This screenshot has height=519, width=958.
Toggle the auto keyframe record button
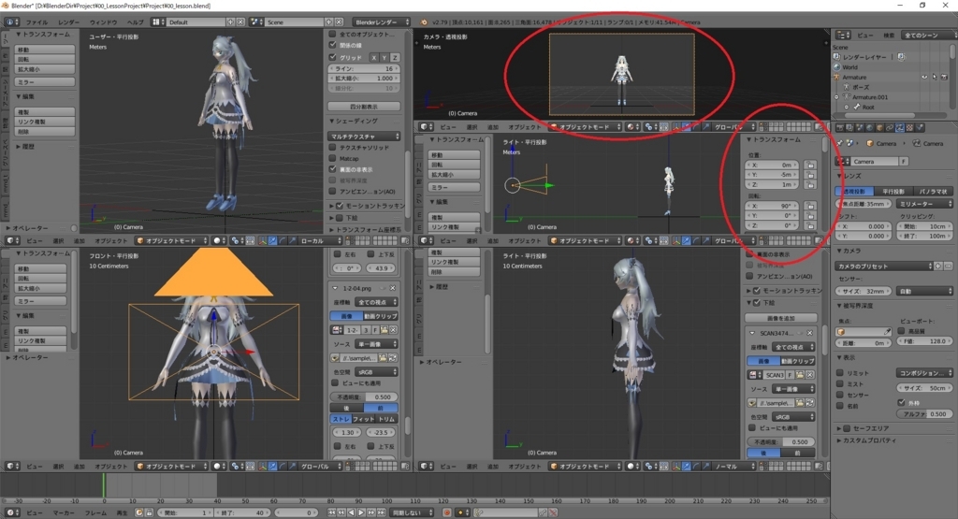[446, 512]
